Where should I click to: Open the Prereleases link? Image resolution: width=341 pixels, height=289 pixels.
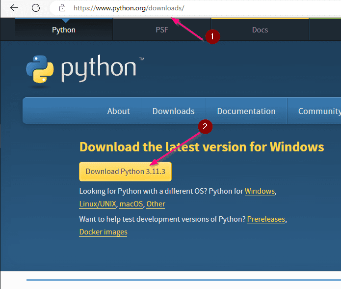point(266,219)
